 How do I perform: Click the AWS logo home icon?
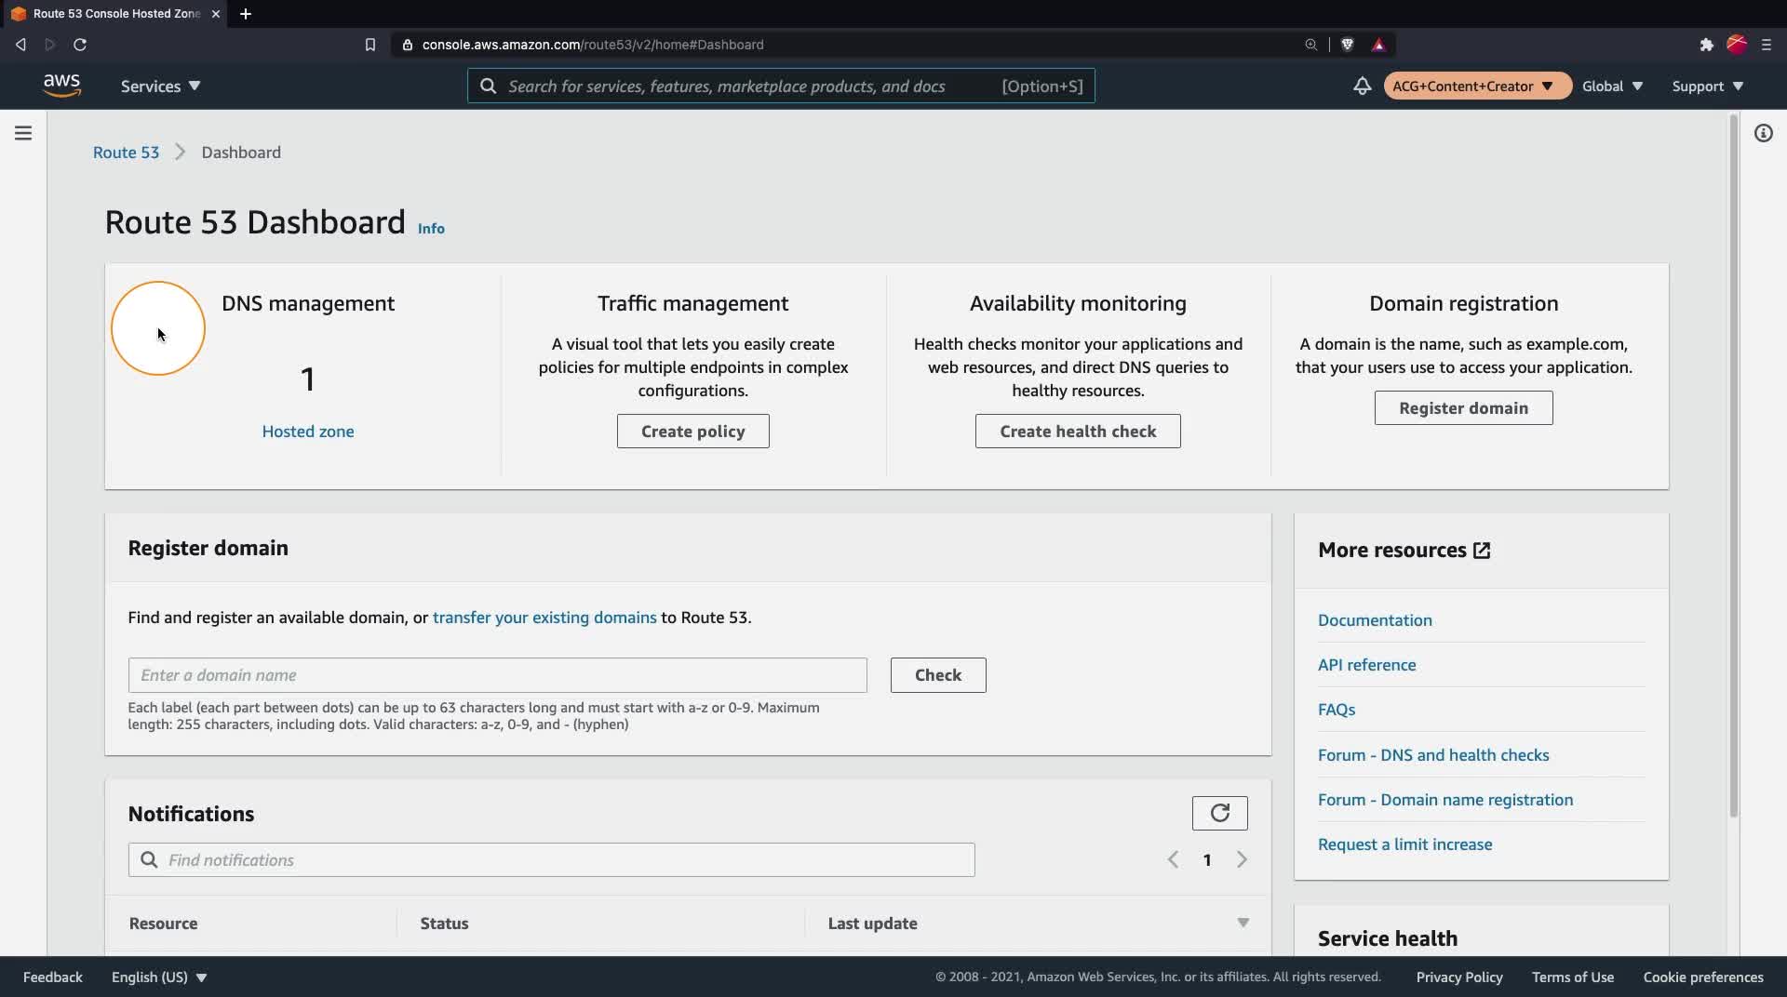coord(61,86)
